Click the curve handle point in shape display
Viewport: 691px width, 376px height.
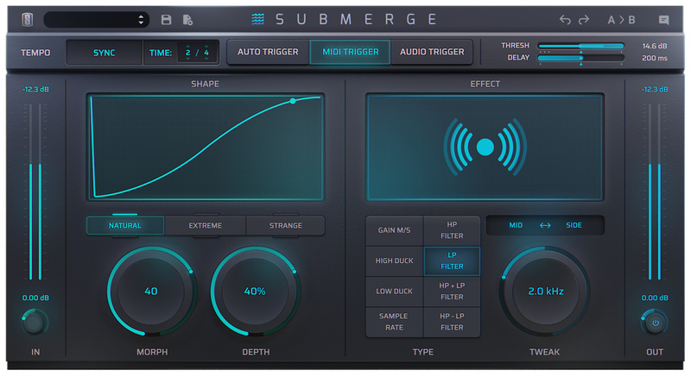click(293, 101)
